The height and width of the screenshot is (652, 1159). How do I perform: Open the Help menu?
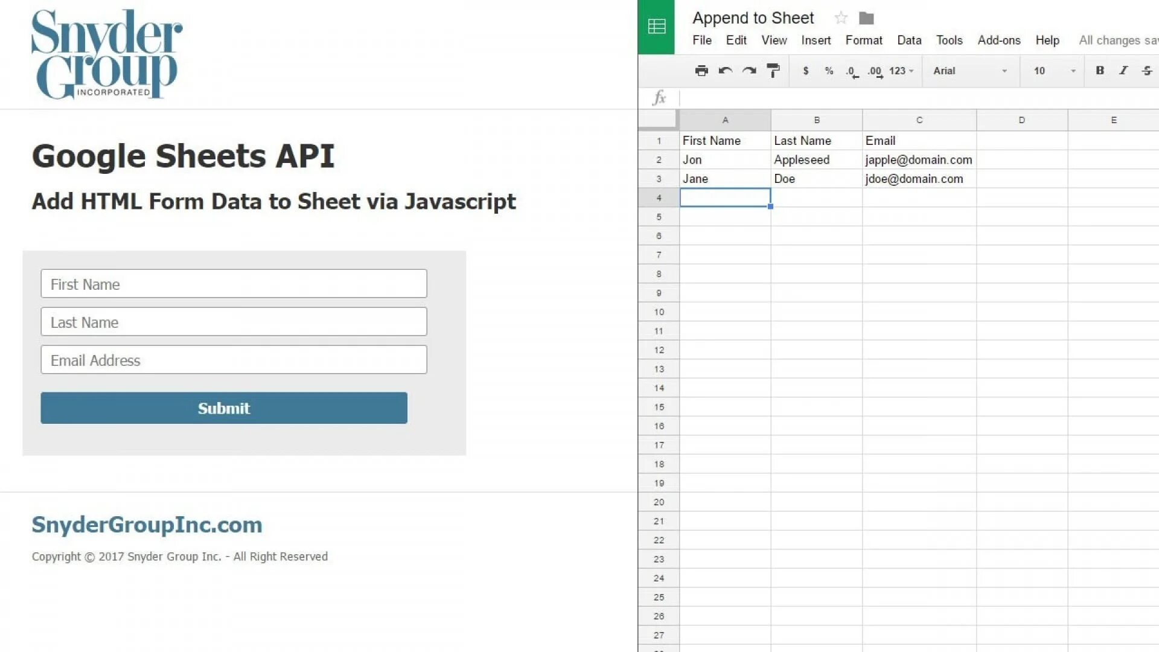pyautogui.click(x=1047, y=40)
